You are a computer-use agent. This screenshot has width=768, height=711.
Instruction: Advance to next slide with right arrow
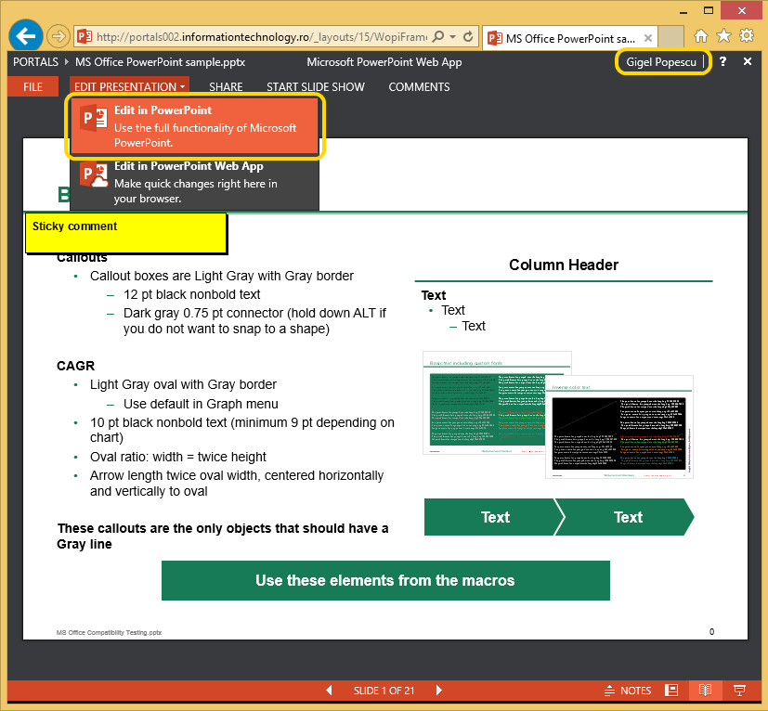[x=439, y=691]
